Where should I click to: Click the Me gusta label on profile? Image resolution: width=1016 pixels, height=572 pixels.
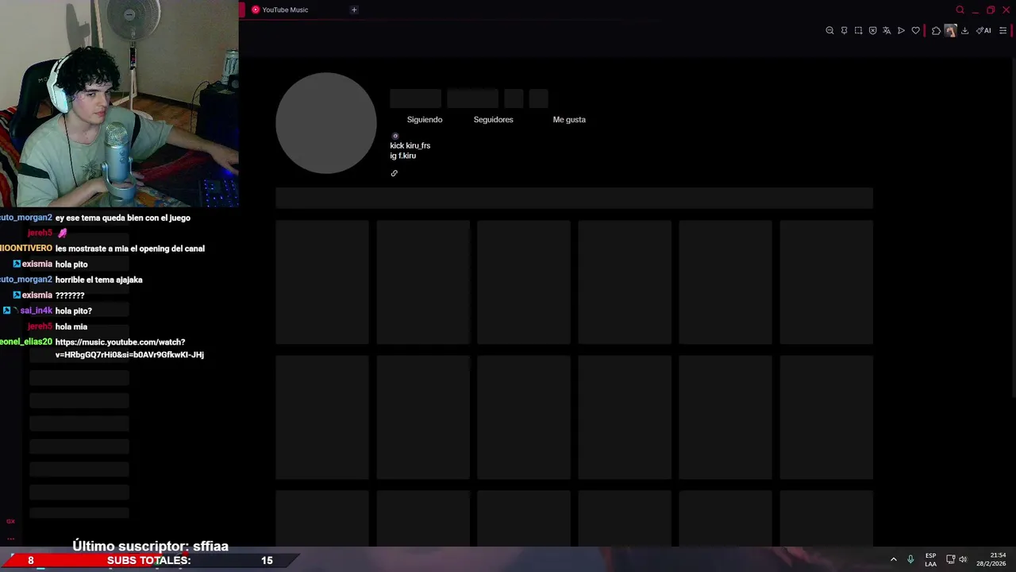(569, 119)
